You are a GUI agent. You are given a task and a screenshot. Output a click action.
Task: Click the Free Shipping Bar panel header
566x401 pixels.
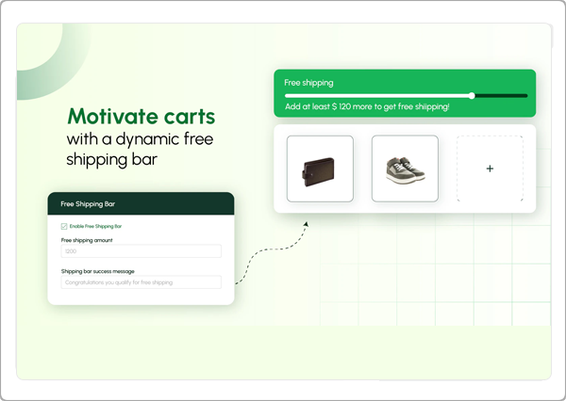pos(141,203)
